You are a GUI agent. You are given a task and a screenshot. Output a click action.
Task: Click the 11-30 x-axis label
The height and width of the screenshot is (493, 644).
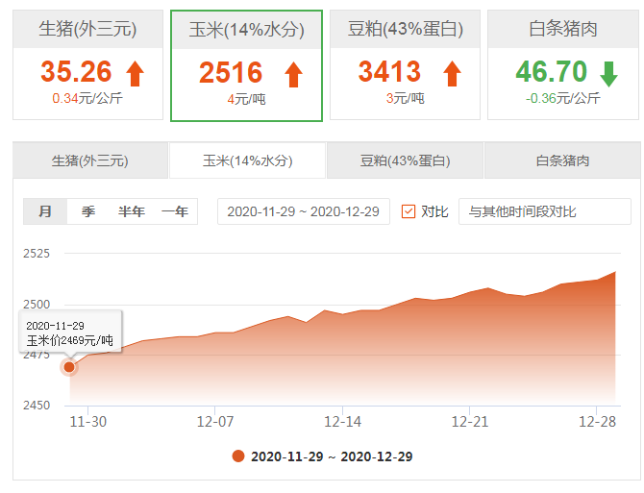[x=87, y=422]
